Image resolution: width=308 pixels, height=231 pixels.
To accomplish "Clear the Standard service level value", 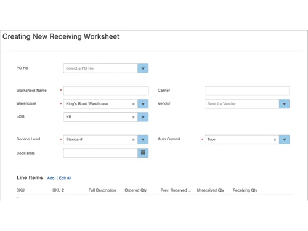I will click(134, 140).
